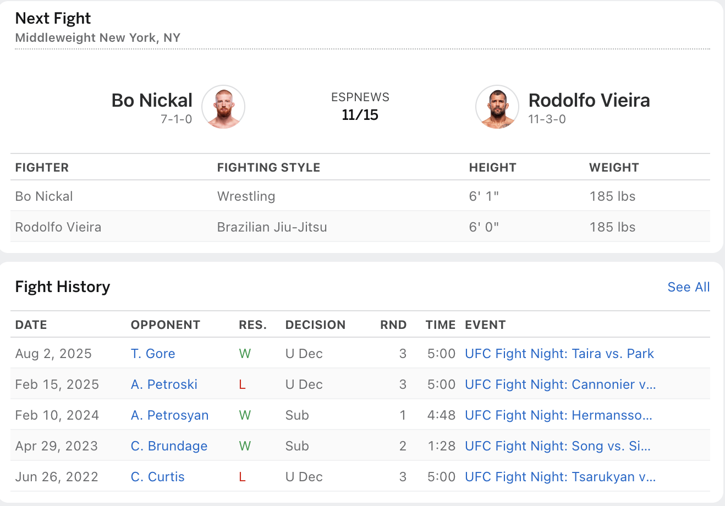Viewport: 725px width, 506px height.
Task: Click the Aug 2, 2025 fight row date
Action: click(53, 354)
